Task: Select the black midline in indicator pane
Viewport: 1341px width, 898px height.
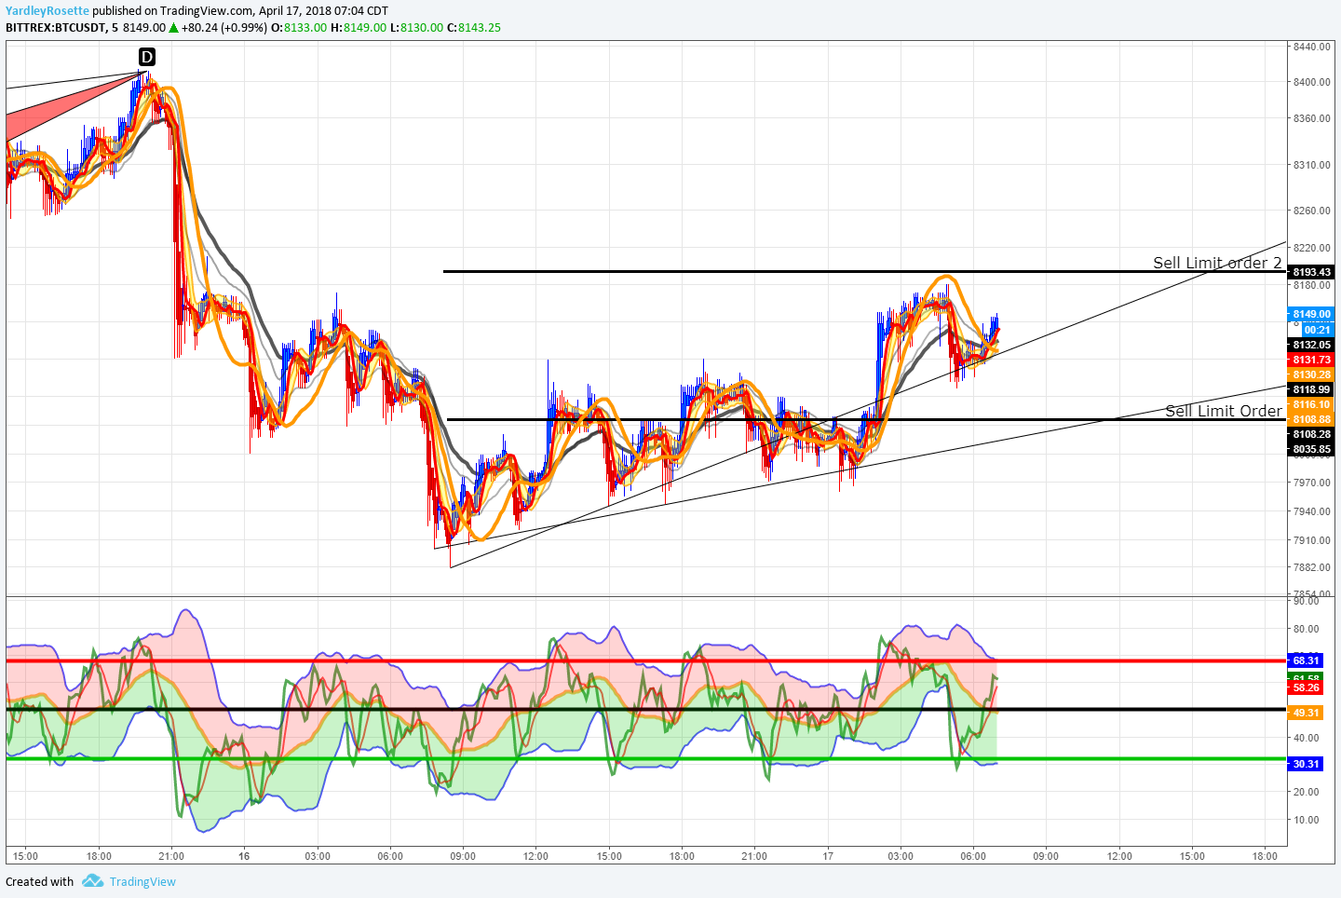Action: (x=646, y=709)
